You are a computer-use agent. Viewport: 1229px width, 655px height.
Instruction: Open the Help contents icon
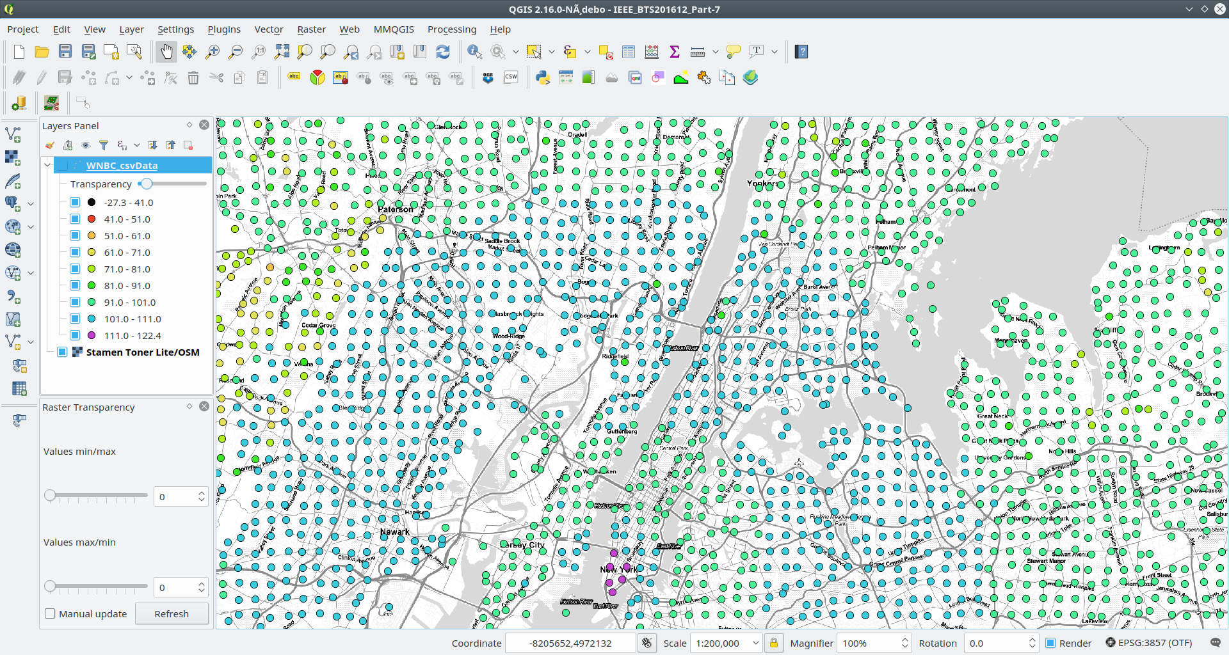click(x=801, y=52)
